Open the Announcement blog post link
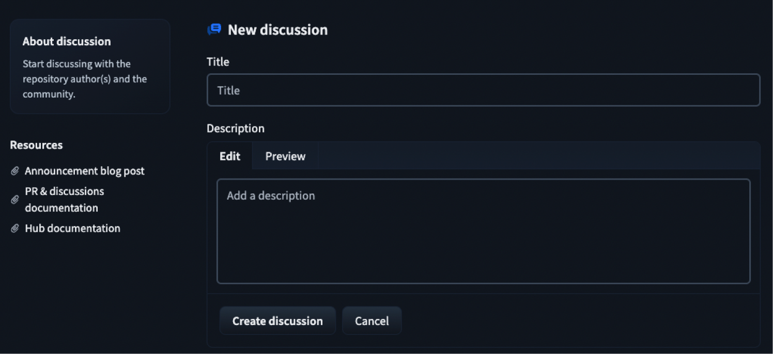The height and width of the screenshot is (354, 773). tap(85, 171)
